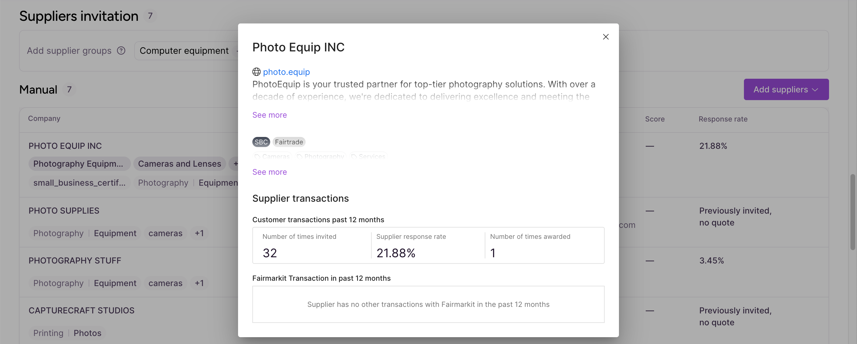The height and width of the screenshot is (344, 857).
Task: Click the globe icon beside photo.equip
Action: coord(256,72)
